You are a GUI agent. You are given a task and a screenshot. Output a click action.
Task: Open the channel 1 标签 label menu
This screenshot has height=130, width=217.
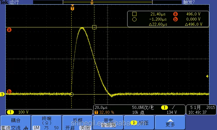pos(139,123)
